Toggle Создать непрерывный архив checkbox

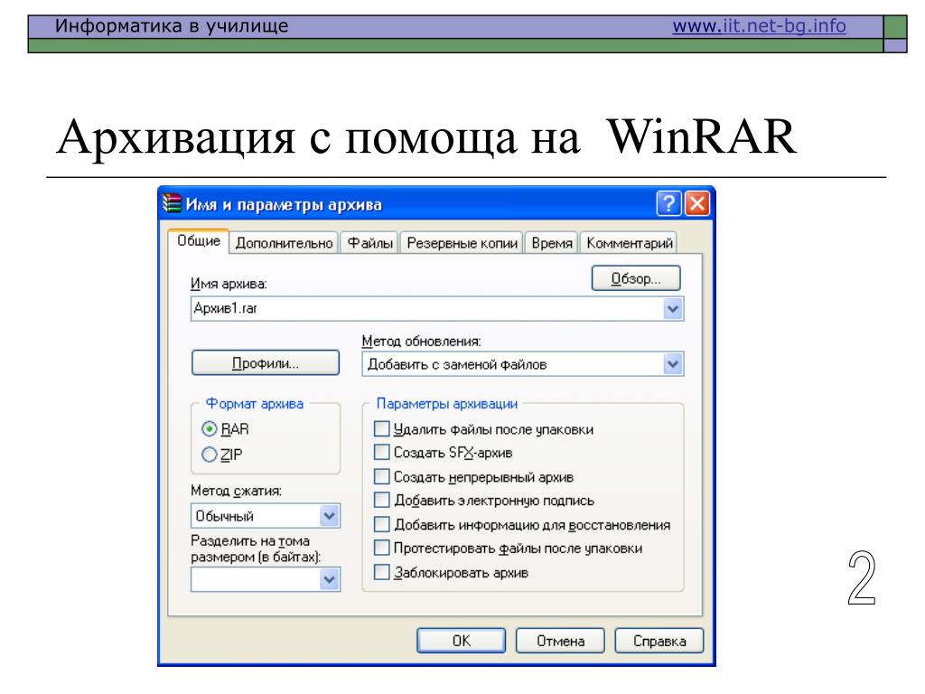[382, 476]
